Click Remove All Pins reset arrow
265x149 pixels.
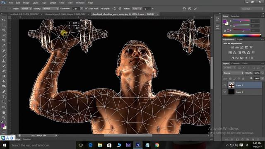(x=184, y=9)
